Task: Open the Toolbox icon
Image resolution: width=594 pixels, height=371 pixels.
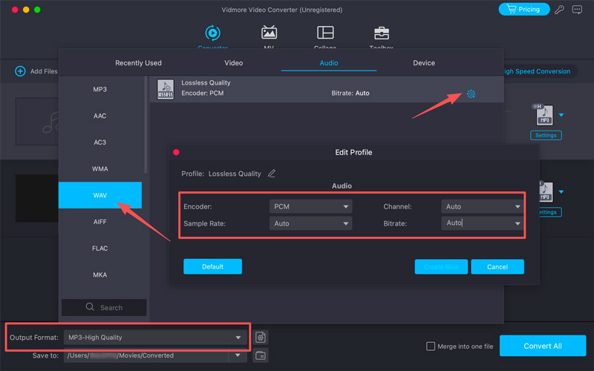Action: (x=381, y=33)
